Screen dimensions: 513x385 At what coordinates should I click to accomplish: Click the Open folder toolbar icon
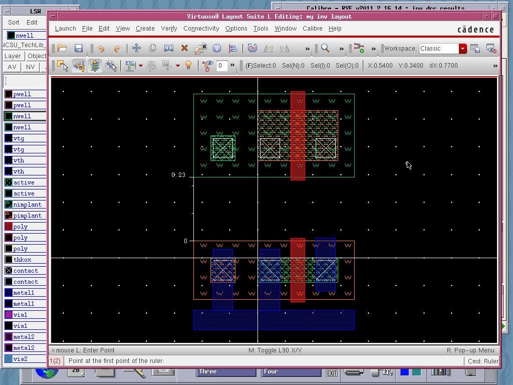tap(62, 49)
